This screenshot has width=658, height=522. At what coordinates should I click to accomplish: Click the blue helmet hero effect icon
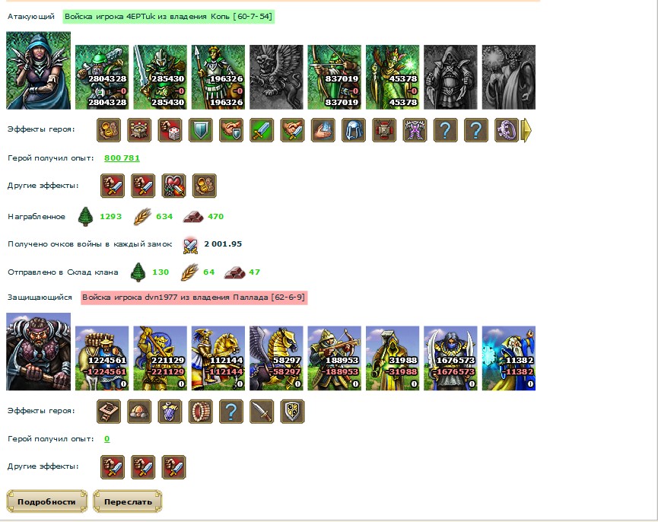point(353,130)
